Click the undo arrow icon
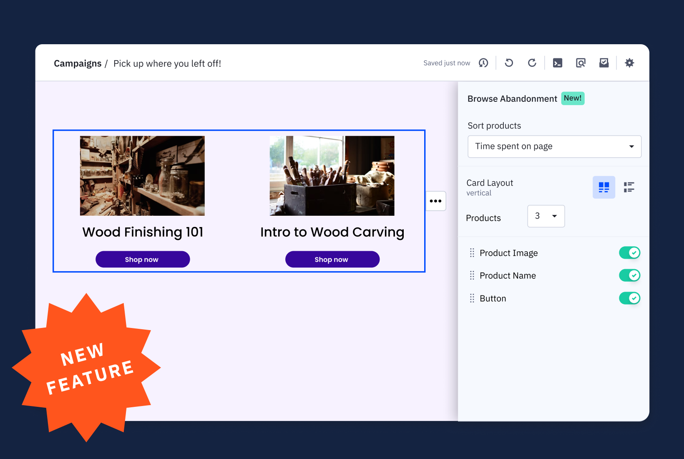This screenshot has width=684, height=459. (x=509, y=63)
